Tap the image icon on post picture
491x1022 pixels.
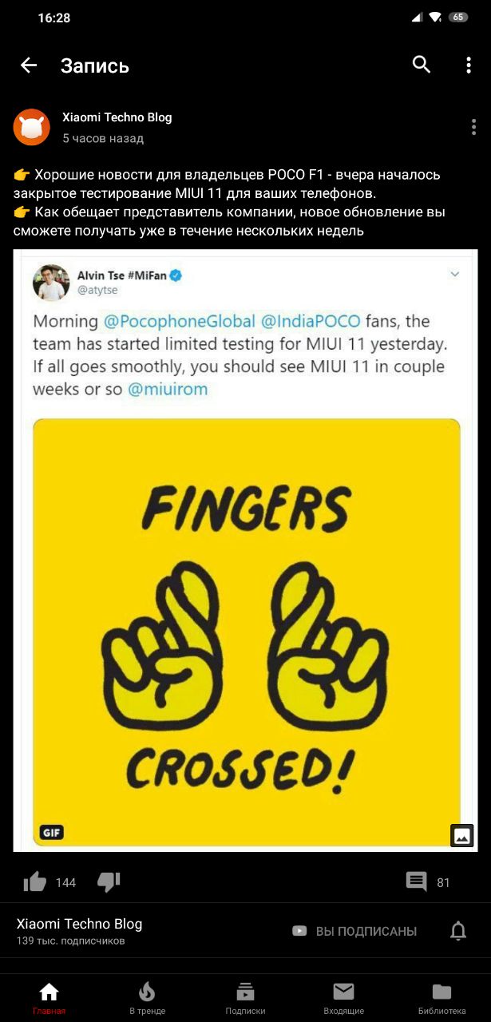pyautogui.click(x=462, y=835)
